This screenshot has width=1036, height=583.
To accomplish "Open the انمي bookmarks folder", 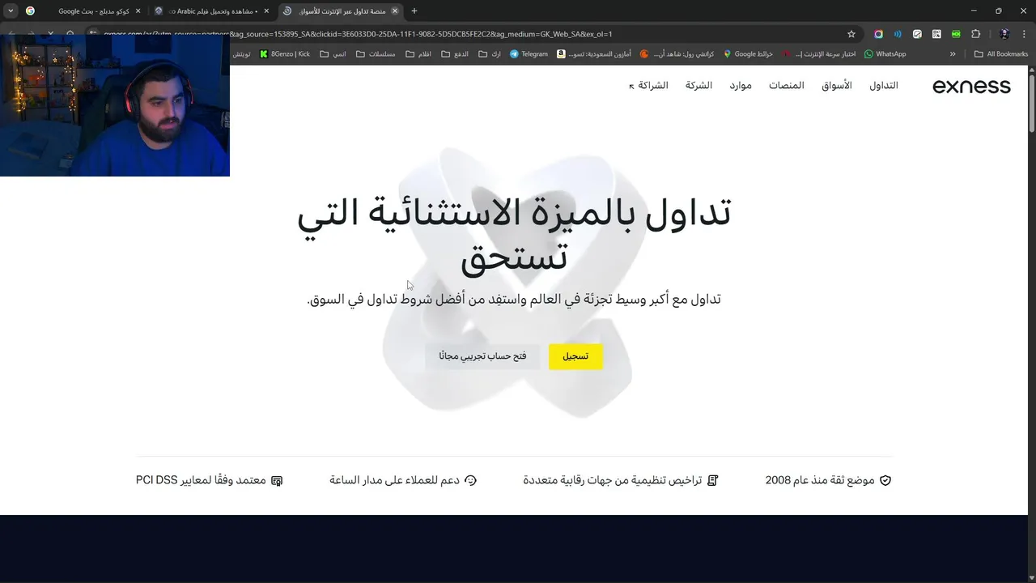I will [x=333, y=54].
